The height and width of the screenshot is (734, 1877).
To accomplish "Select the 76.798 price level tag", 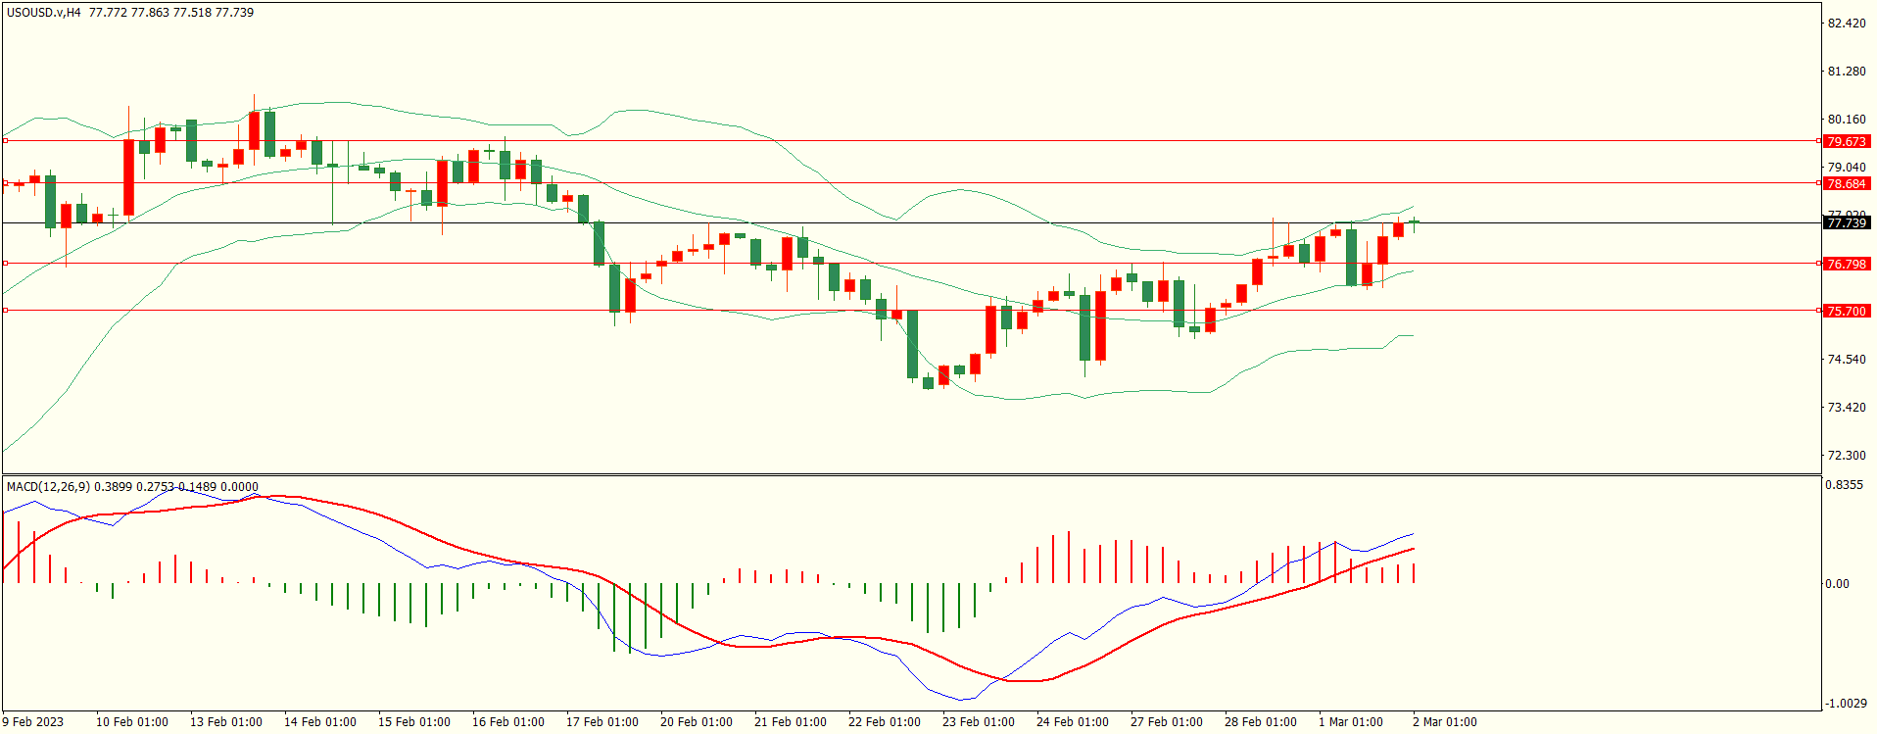I will tap(1847, 264).
